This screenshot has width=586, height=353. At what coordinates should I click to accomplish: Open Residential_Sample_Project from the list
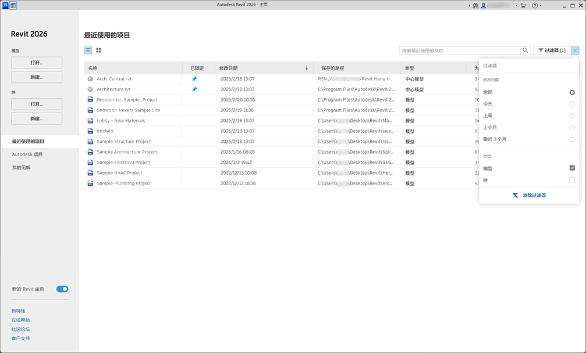click(x=127, y=100)
